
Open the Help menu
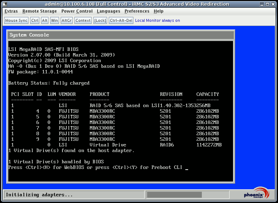(x=158, y=11)
